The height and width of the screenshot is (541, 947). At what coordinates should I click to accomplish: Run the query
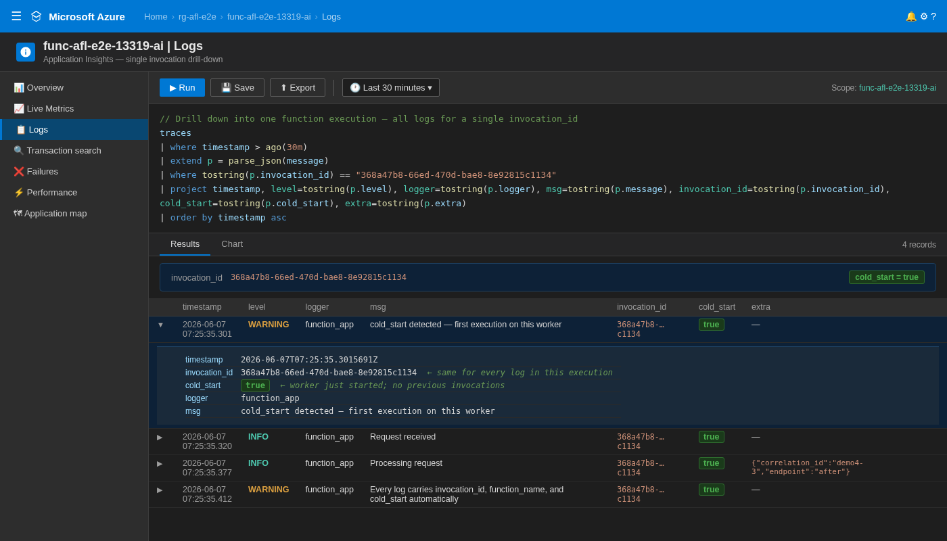[x=182, y=88]
